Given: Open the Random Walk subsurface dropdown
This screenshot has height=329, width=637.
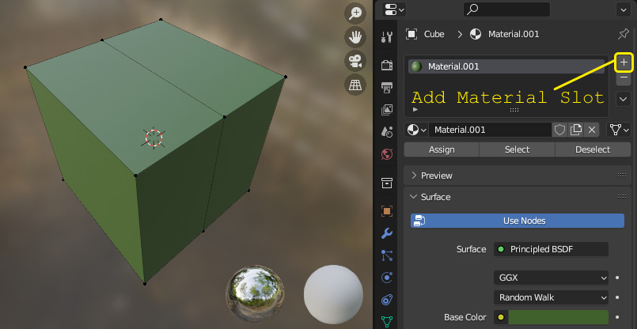Looking at the screenshot, I should click(551, 297).
